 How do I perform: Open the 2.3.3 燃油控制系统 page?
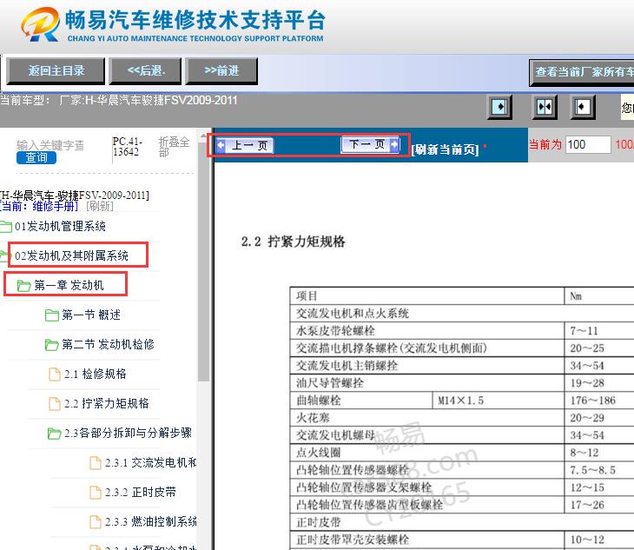(x=151, y=521)
